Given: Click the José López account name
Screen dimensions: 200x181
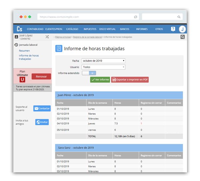Looking at the screenshot, I should point(26,35).
